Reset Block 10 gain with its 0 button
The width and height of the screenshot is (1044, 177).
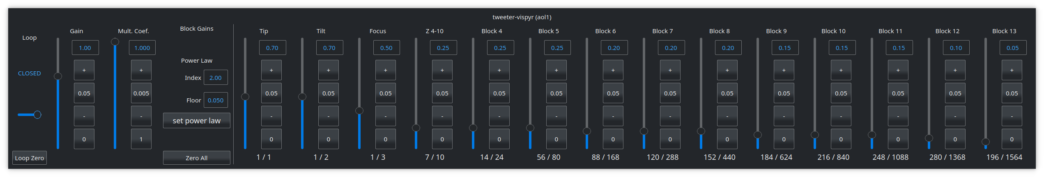click(841, 139)
